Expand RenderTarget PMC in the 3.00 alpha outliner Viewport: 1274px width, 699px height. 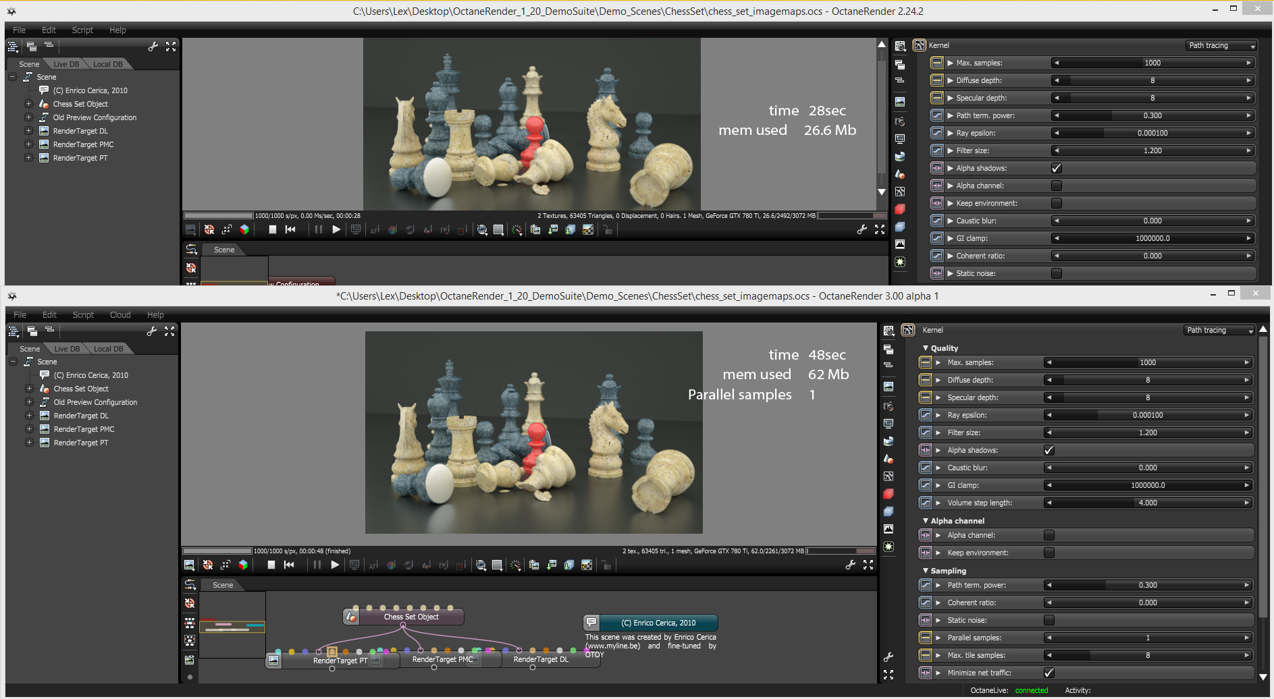tap(29, 429)
